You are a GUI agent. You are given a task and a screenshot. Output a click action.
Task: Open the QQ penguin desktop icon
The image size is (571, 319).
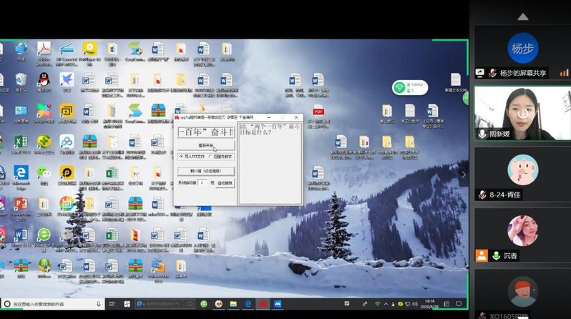pyautogui.click(x=44, y=80)
